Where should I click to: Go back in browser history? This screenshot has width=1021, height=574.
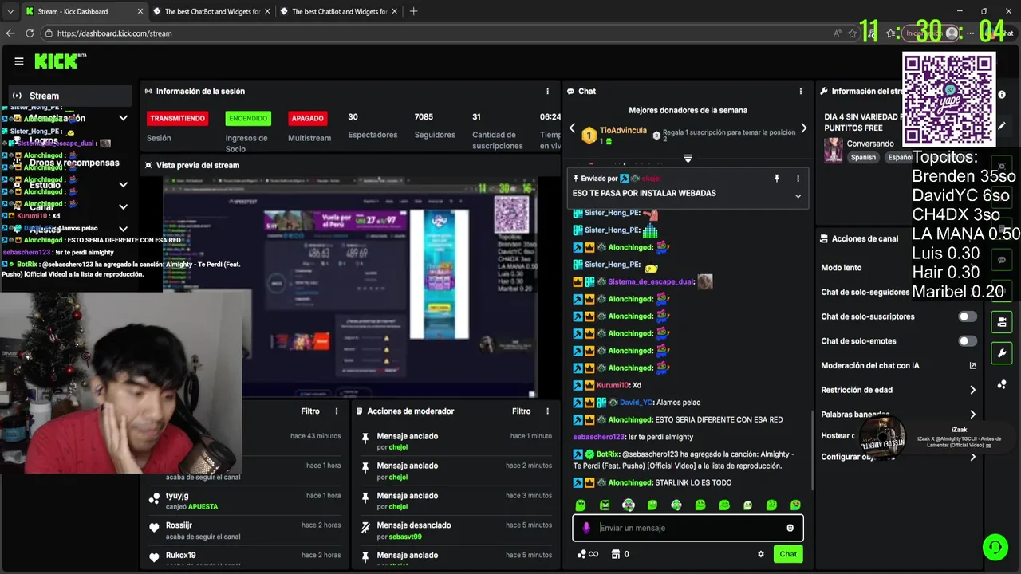[10, 33]
